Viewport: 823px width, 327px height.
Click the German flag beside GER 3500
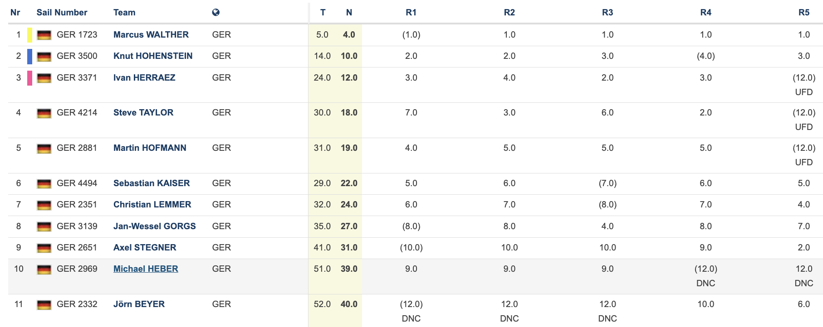(x=44, y=56)
